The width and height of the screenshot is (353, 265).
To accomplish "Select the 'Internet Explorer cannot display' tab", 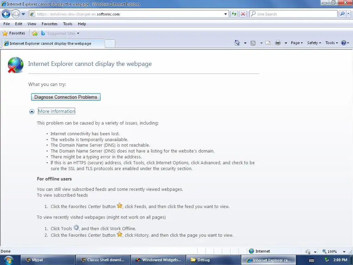I will pos(53,43).
